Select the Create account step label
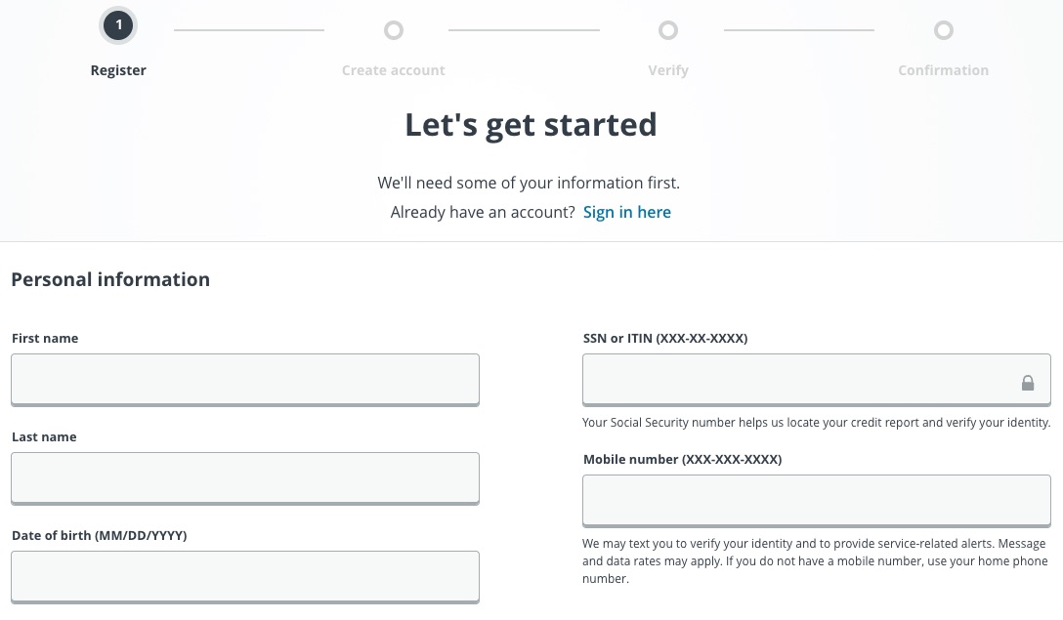 (394, 69)
